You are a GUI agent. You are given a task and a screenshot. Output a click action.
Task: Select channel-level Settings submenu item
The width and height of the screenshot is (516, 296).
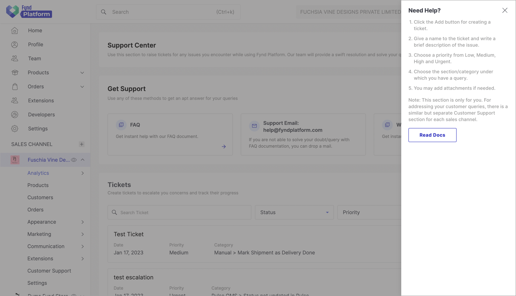37,283
